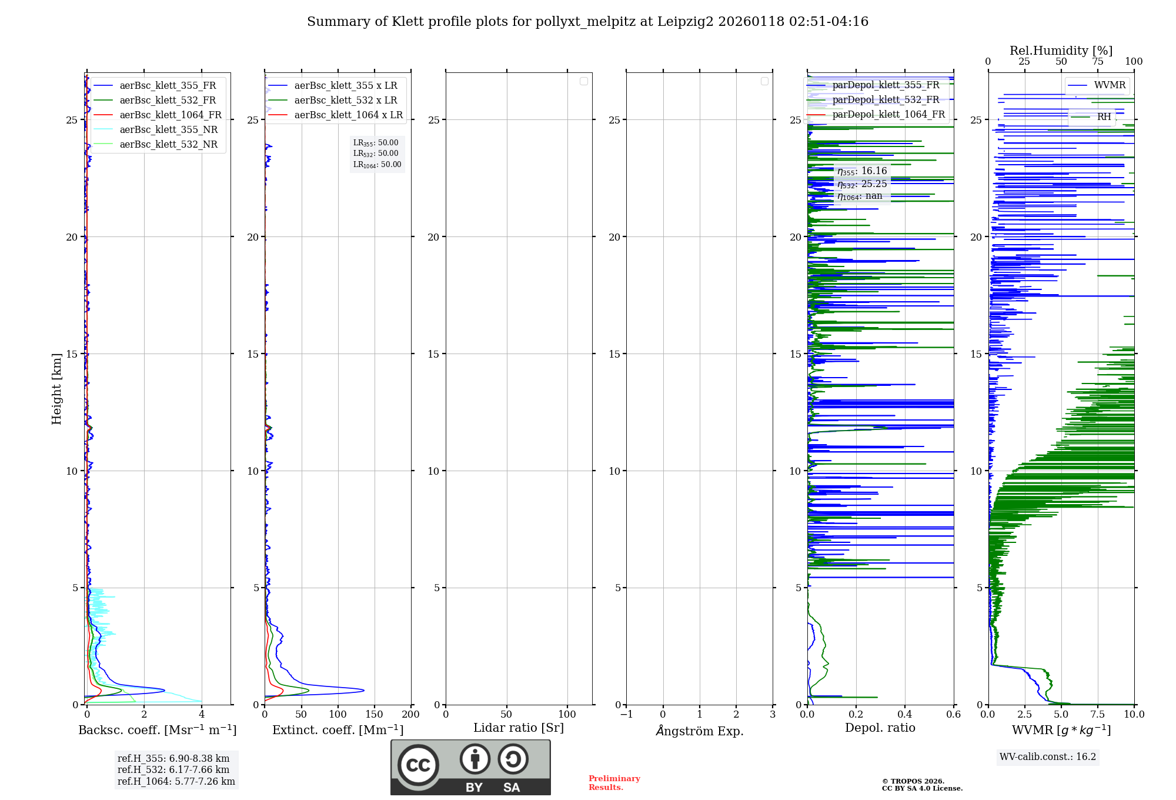Click the ref.H_355 reference height text
This screenshot has height=800, width=1176.
coord(173,759)
